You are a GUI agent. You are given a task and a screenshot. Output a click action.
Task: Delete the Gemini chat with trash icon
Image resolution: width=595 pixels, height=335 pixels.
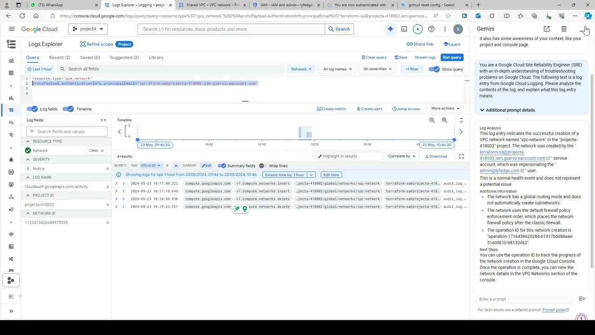(564, 29)
